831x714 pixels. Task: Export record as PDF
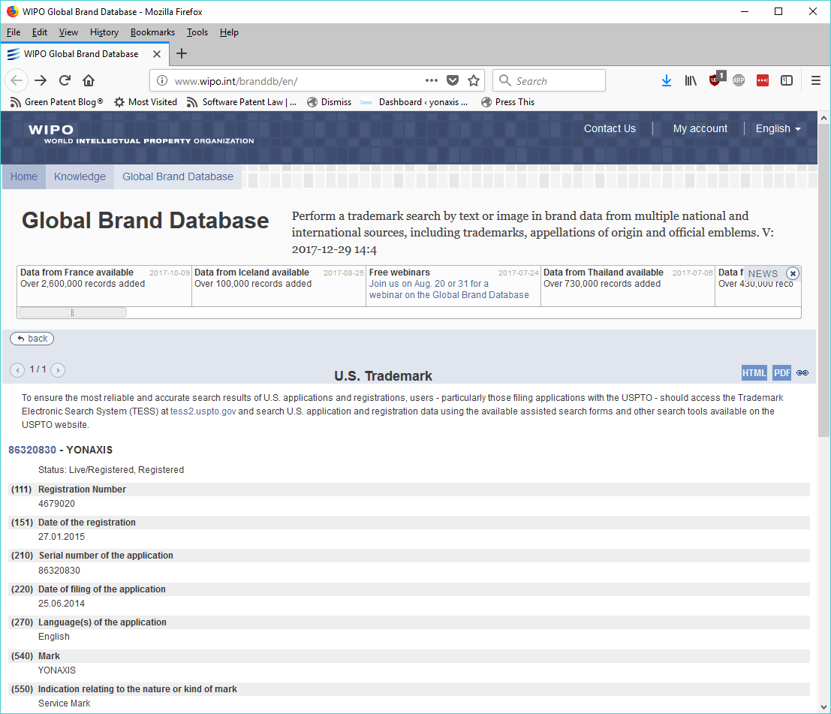(781, 373)
